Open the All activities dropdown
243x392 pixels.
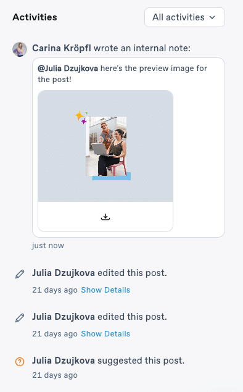(184, 17)
